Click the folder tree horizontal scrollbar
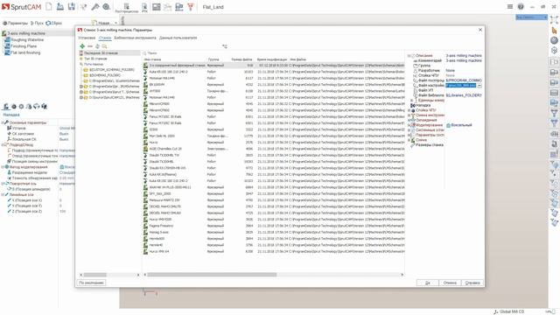 [95, 275]
